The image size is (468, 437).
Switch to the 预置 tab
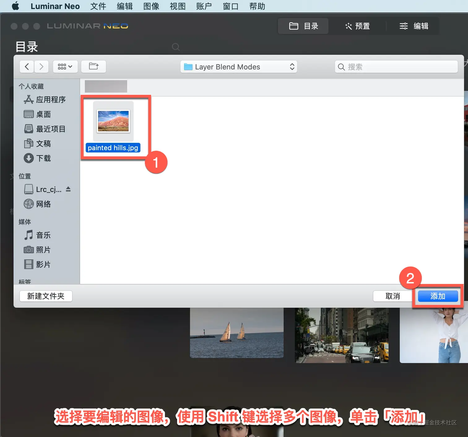coord(357,26)
